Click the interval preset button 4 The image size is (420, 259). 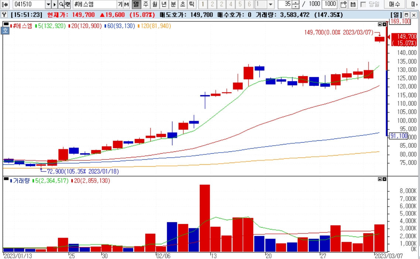pyautogui.click(x=231, y=4)
